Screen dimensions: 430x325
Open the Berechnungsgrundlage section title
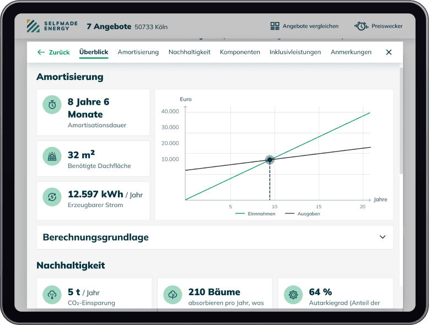(x=95, y=237)
